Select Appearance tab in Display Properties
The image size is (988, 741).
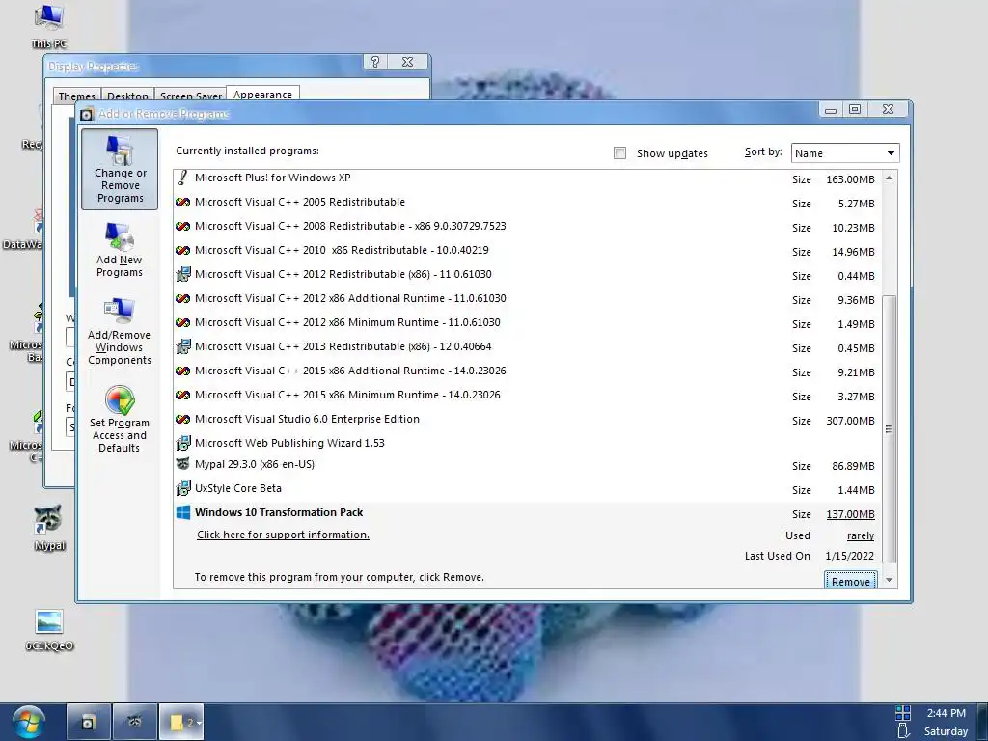tap(262, 94)
